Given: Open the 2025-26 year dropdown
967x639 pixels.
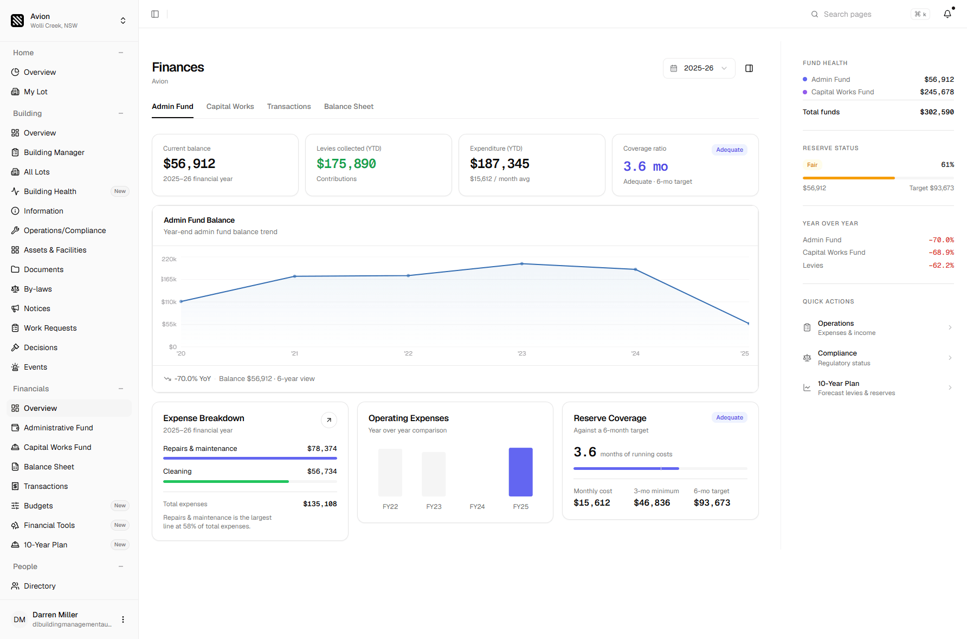Looking at the screenshot, I should coord(699,68).
